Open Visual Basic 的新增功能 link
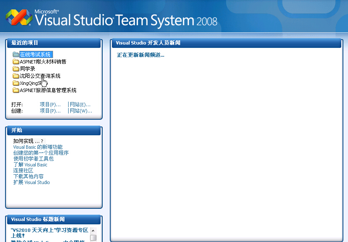Screen dimensions: 348x242 point(38,147)
